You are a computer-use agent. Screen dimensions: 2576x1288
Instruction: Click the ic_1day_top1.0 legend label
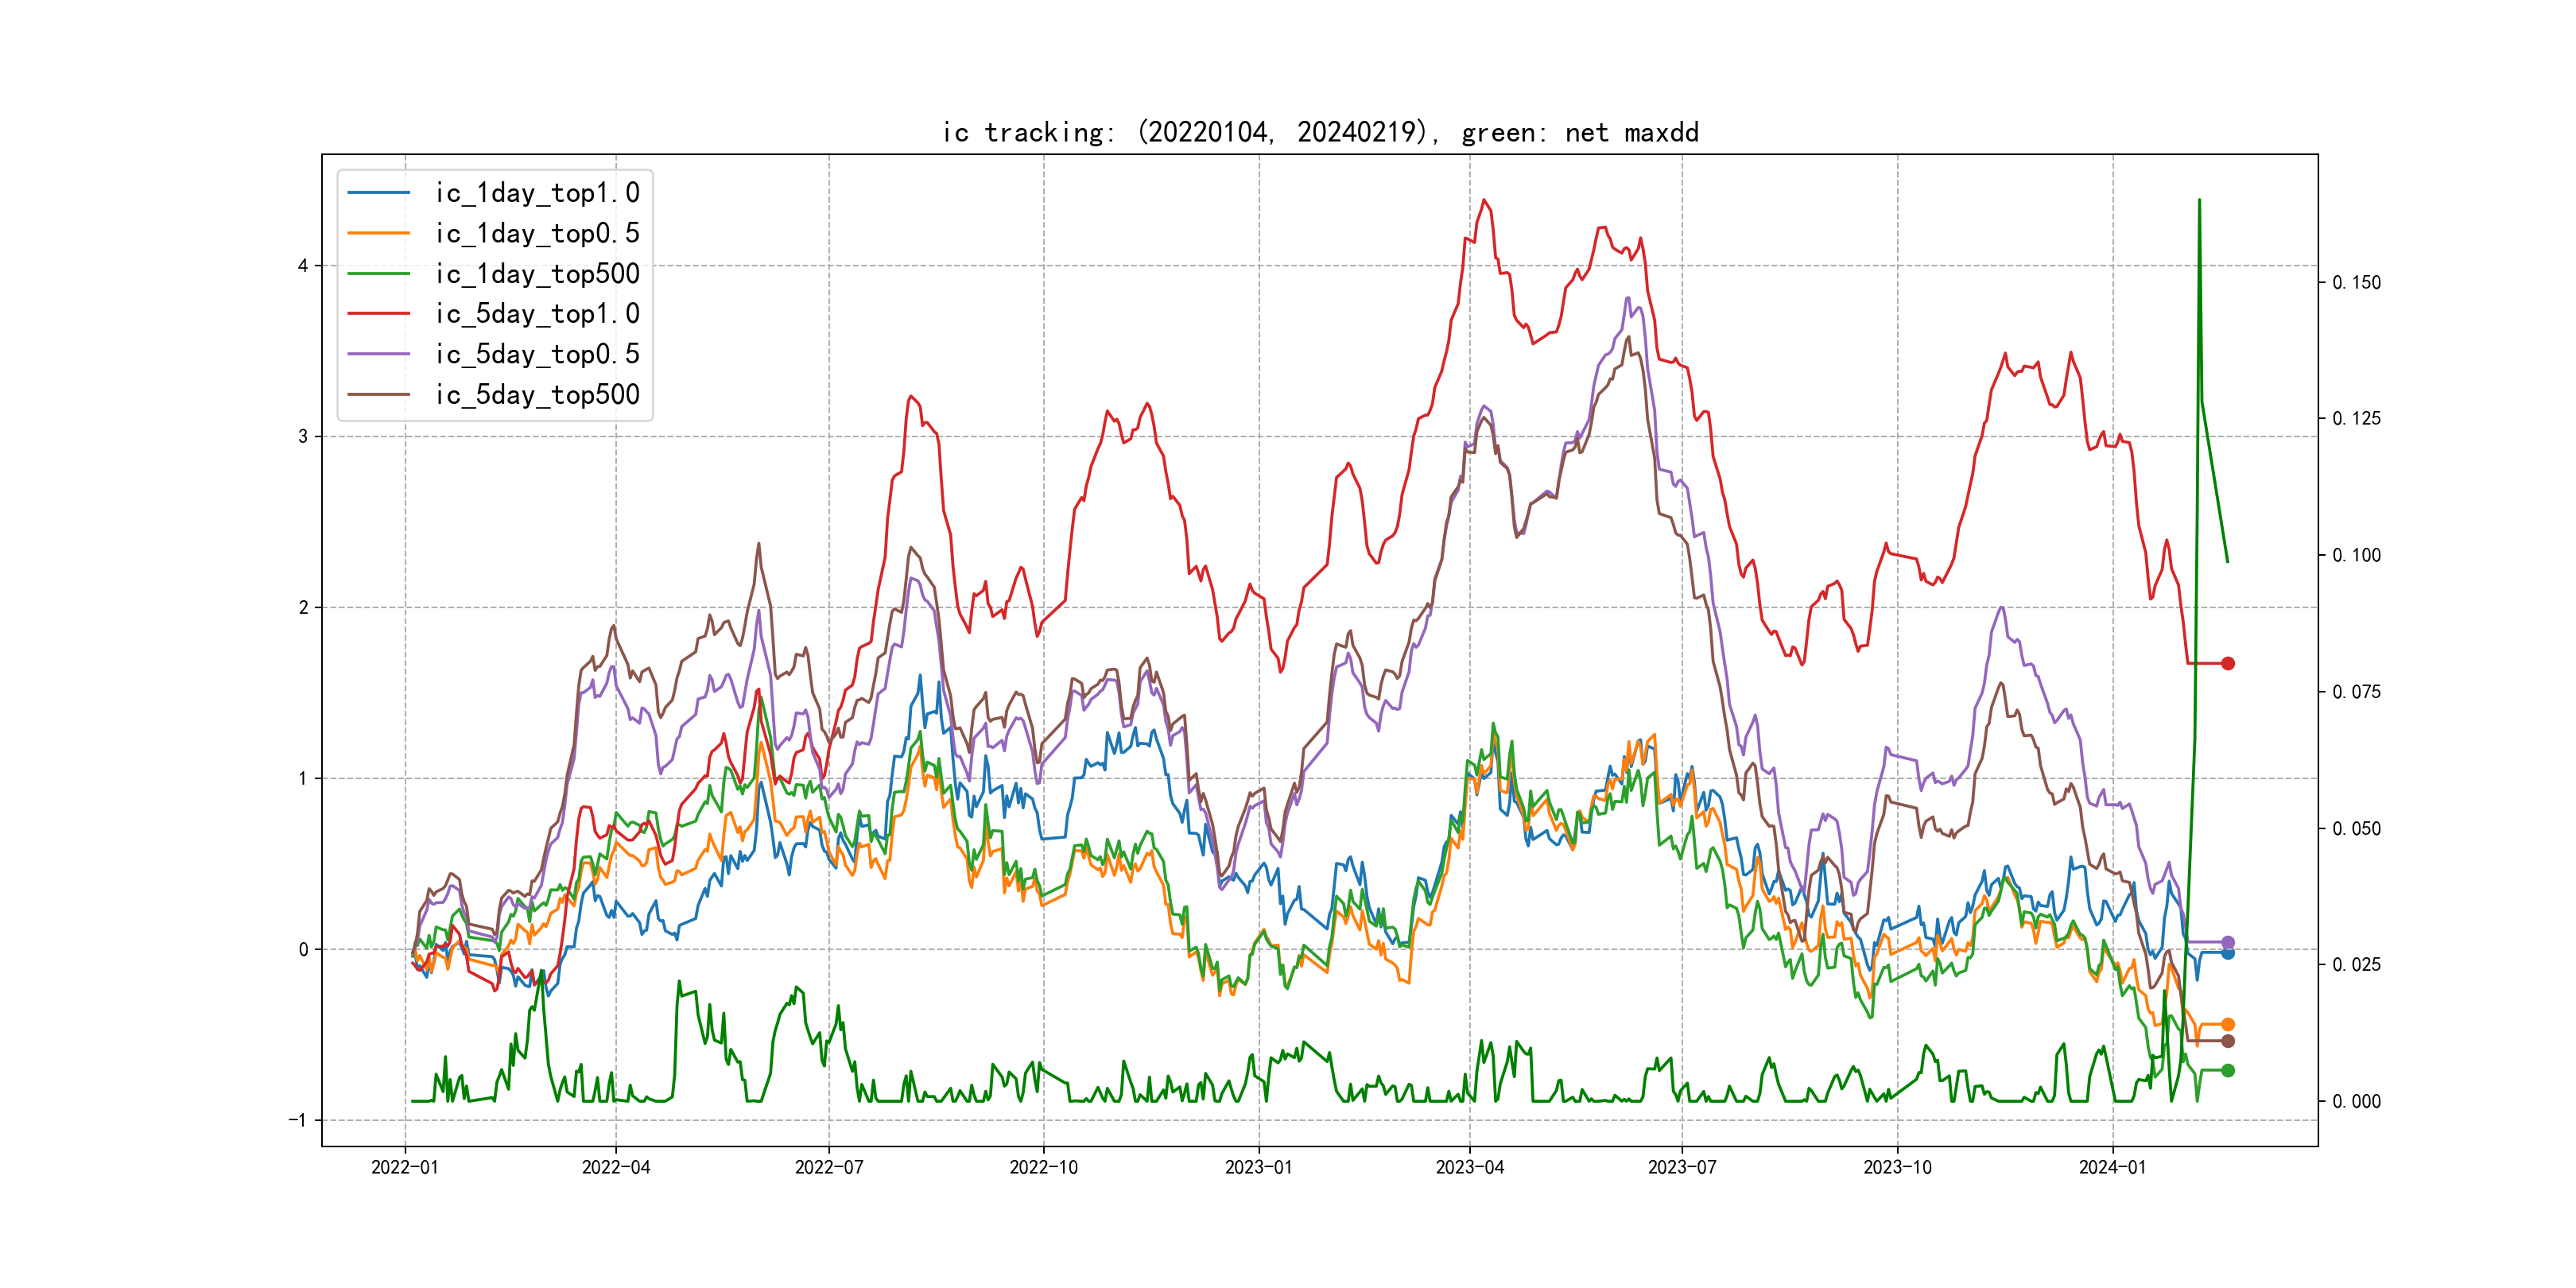click(537, 193)
